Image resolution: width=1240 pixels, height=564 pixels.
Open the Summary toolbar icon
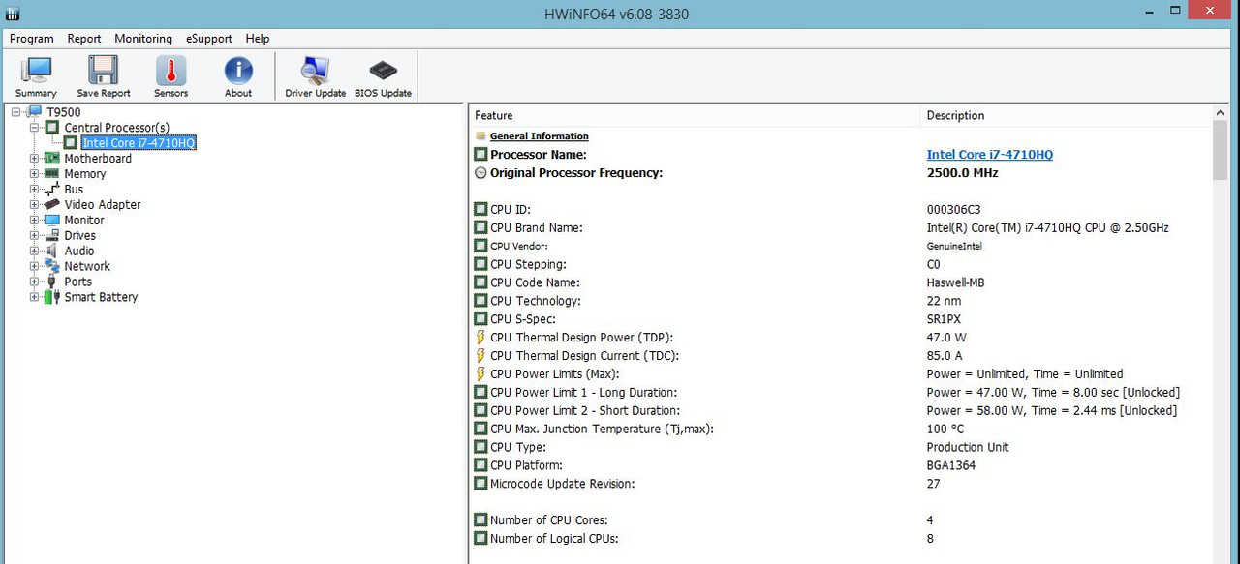[x=36, y=76]
